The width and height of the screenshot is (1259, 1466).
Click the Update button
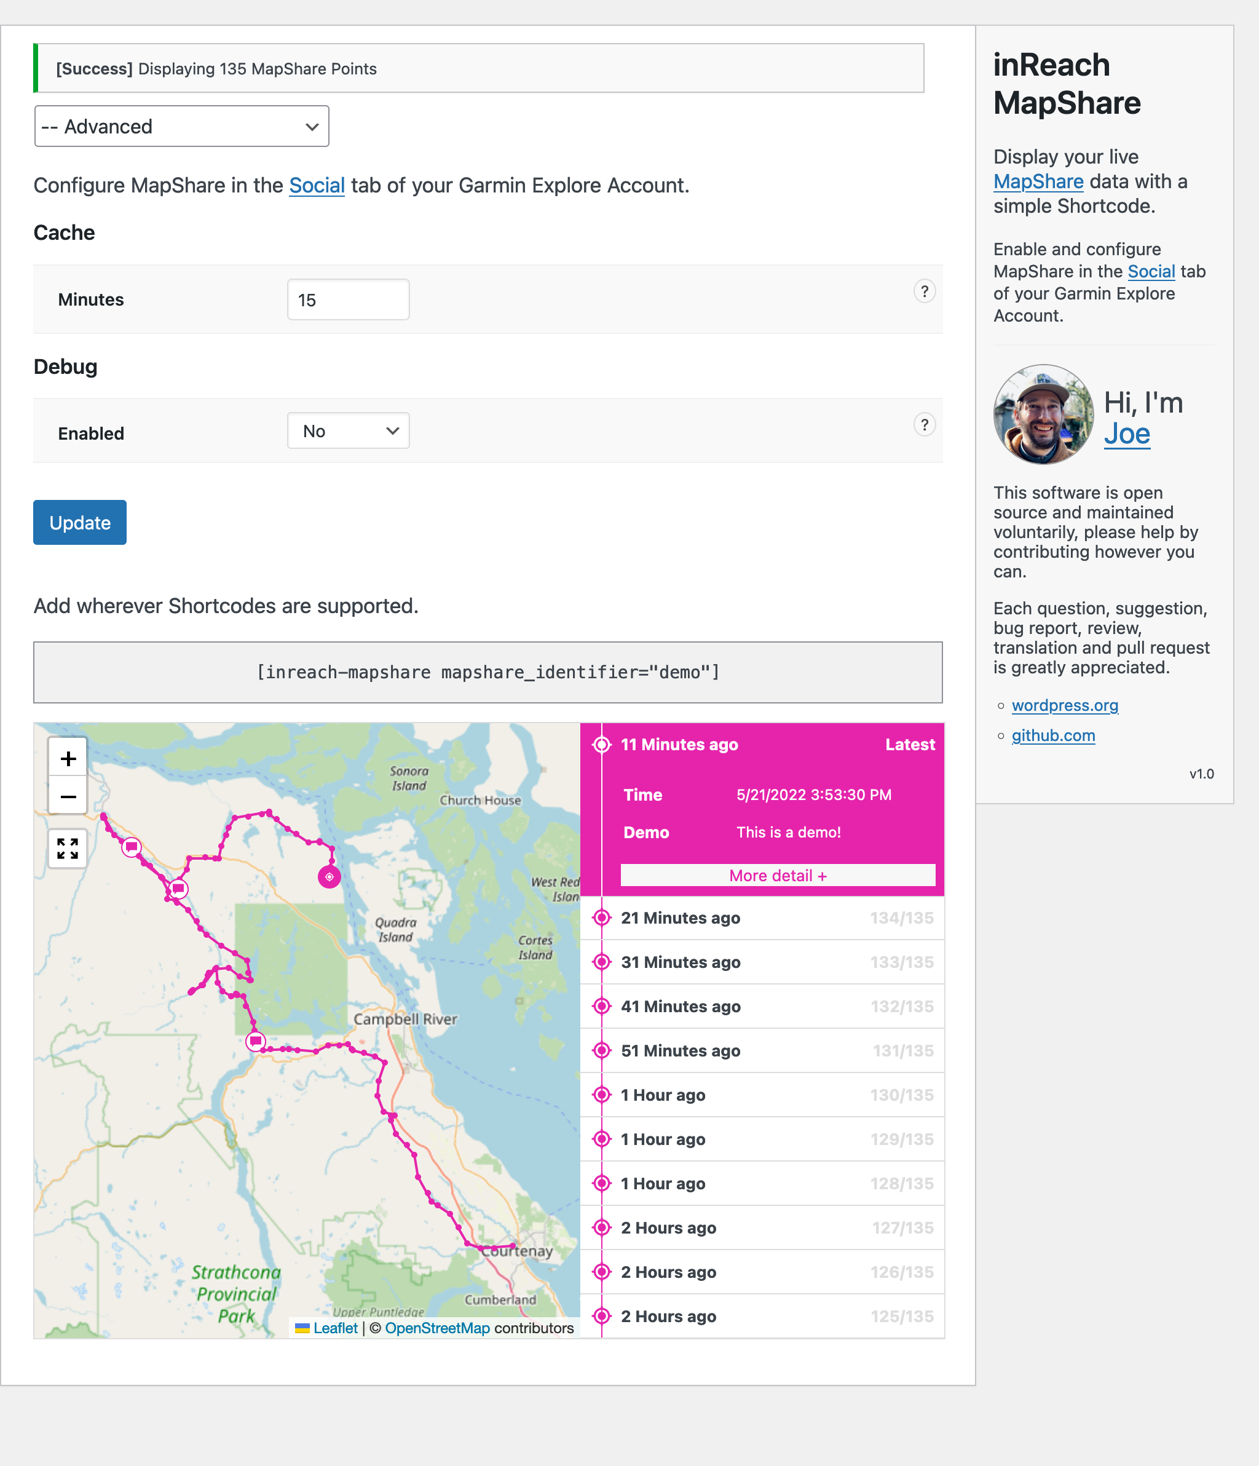(80, 523)
